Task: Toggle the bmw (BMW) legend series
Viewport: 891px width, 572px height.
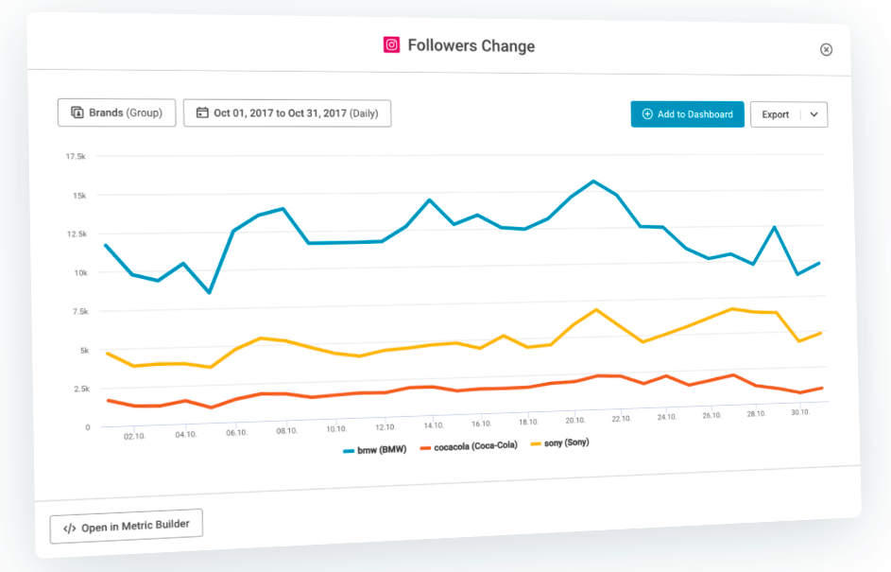Action: pos(382,449)
